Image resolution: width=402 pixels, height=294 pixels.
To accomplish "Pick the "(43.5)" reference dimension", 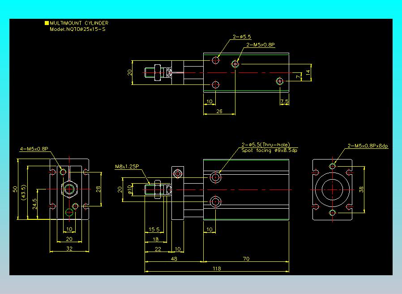I will tap(24, 192).
